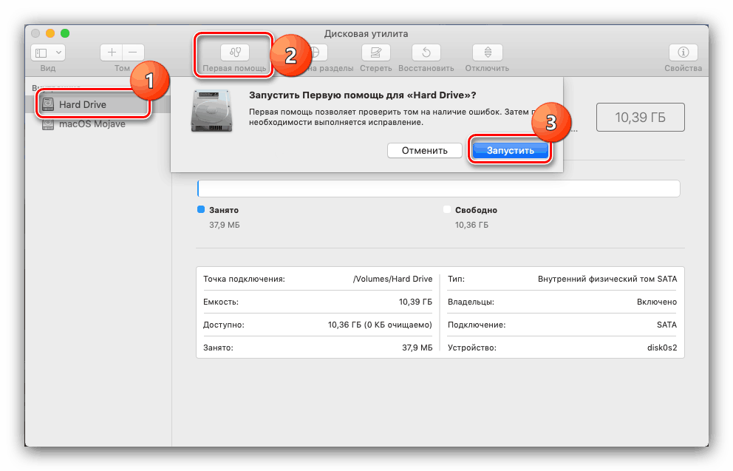
Task: Click the hard disk image in dialog
Action: pyautogui.click(x=211, y=111)
